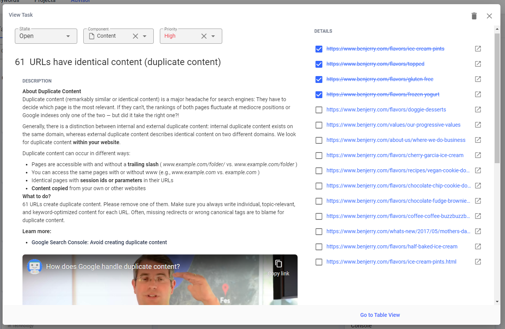505x329 pixels.
Task: Click the details list vertical scrollbar
Action: click(x=497, y=98)
